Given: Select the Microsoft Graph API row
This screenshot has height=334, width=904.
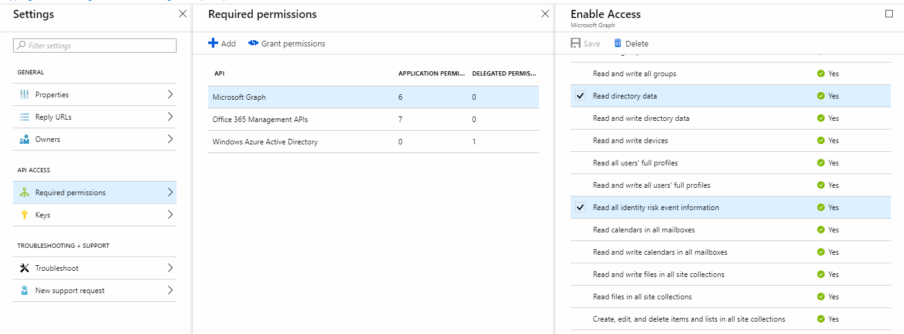Looking at the screenshot, I should pos(374,97).
